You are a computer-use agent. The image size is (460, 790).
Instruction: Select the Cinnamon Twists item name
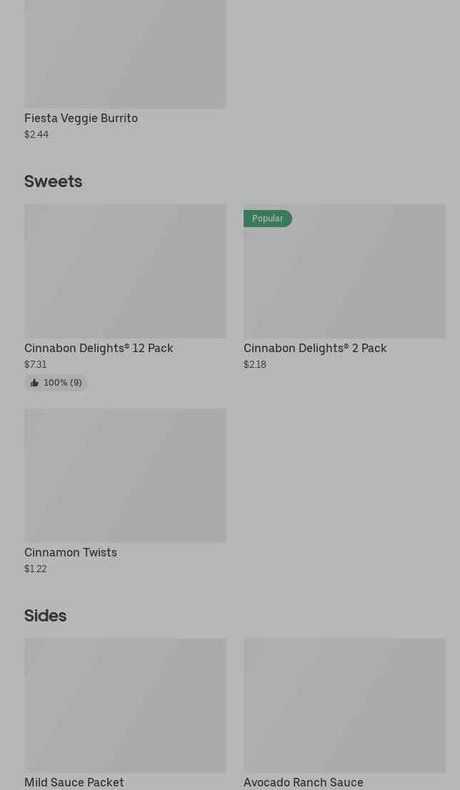click(x=71, y=552)
